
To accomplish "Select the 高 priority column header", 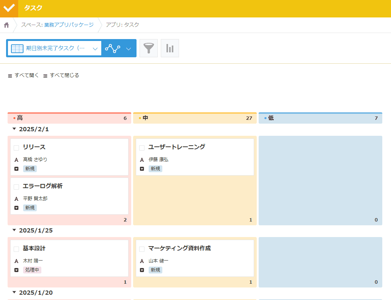I will click(x=69, y=118).
